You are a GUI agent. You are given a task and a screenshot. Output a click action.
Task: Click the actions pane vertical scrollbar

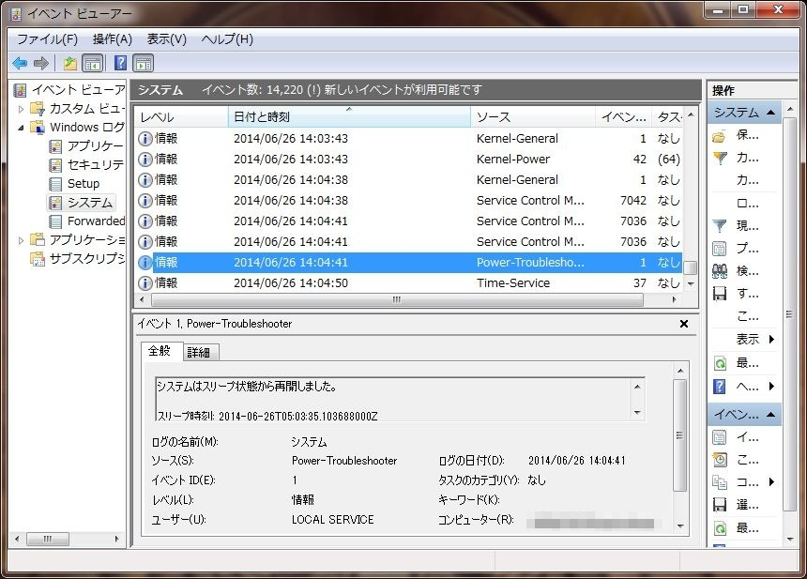coord(790,314)
